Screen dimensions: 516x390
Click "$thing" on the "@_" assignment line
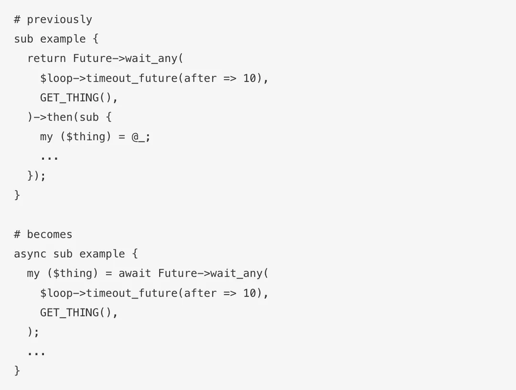point(86,137)
